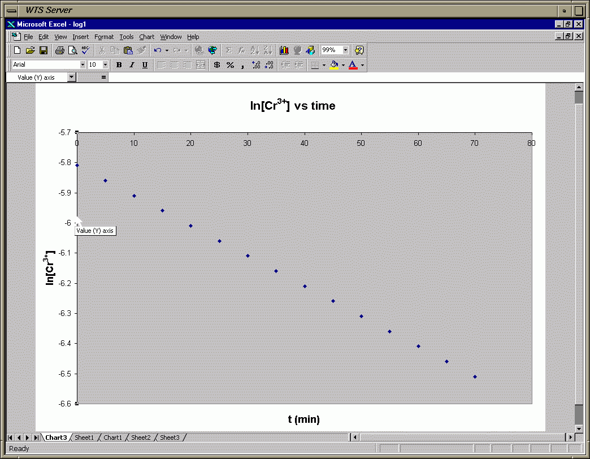590x459 pixels.
Task: Print the chart with the printer icon
Action: click(60, 50)
